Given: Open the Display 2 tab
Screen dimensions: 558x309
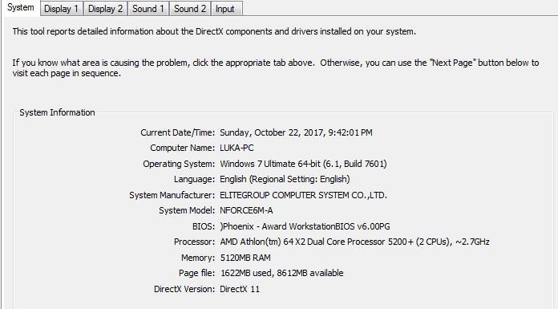Looking at the screenshot, I should pos(105,9).
